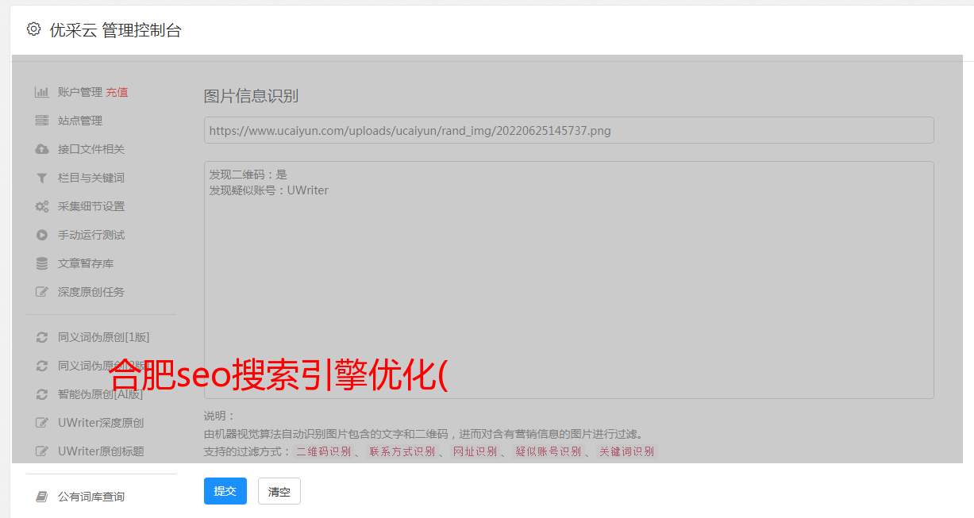Click the play icon for 手动运行测试
Screen dimensions: 974x518
[41, 235]
